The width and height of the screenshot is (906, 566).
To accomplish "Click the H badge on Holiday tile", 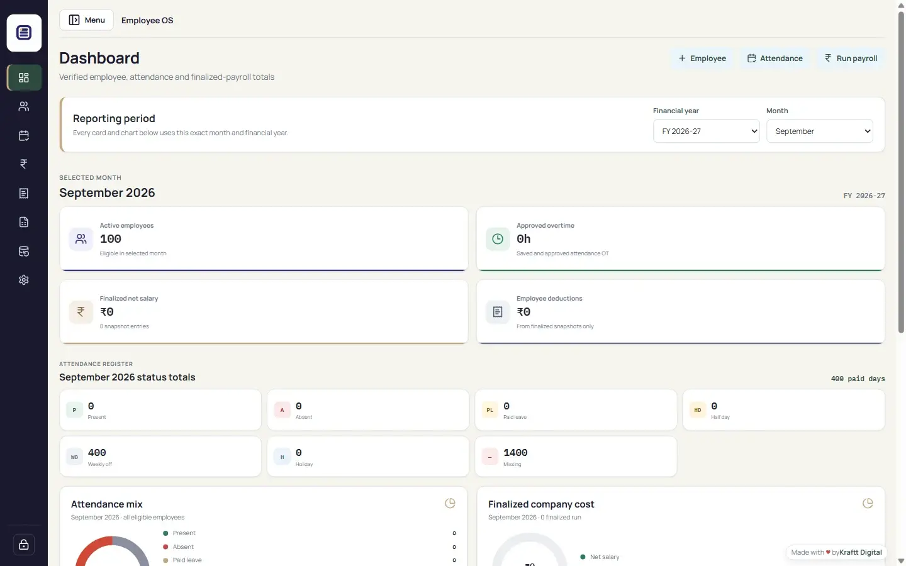I will [282, 457].
